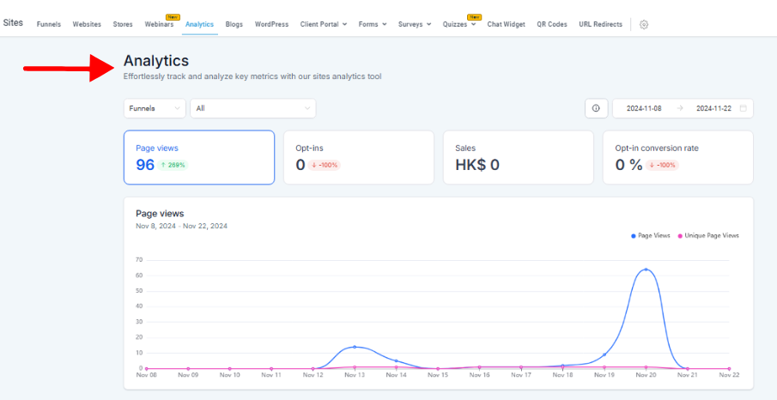
Task: Click the info icon beside date range
Action: 596,108
